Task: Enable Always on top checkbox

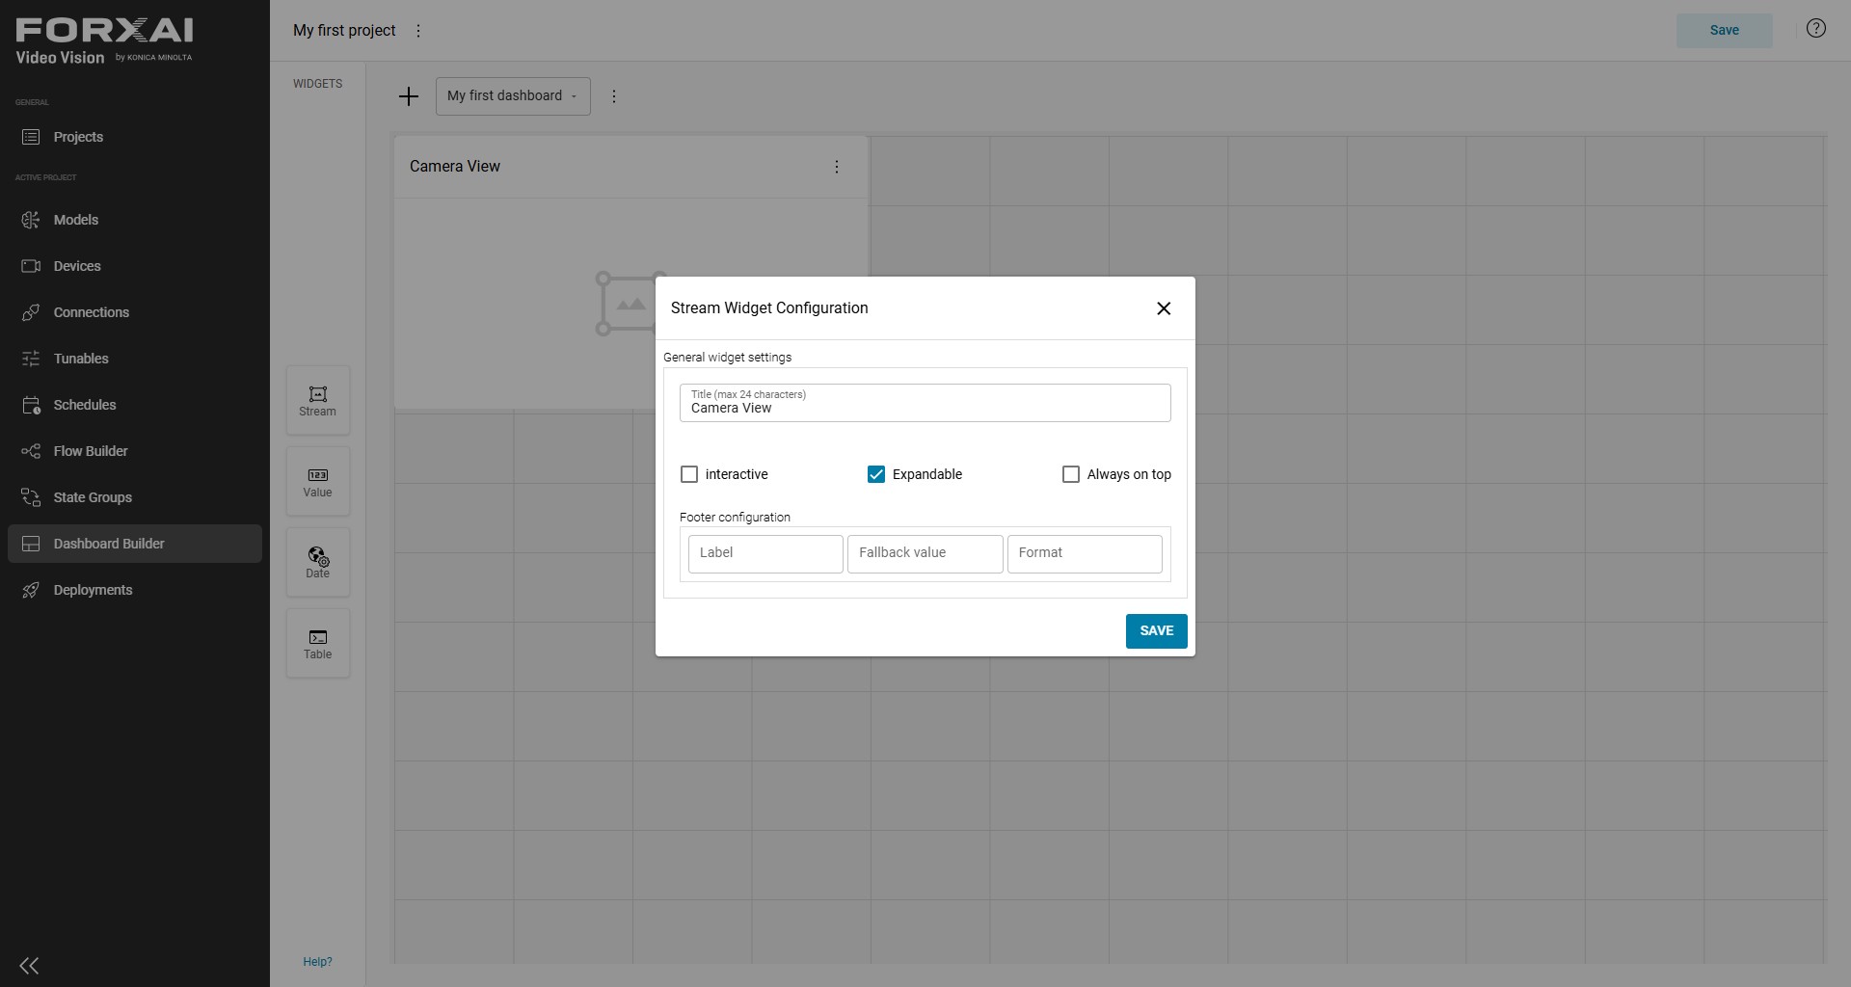Action: 1071,474
